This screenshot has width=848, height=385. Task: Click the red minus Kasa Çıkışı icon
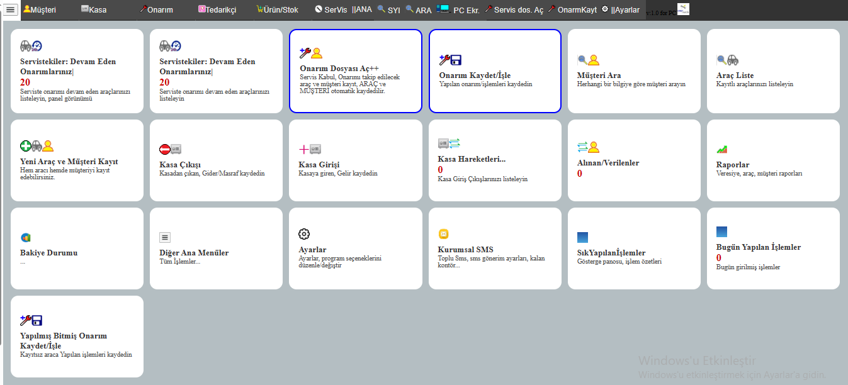pyautogui.click(x=170, y=149)
